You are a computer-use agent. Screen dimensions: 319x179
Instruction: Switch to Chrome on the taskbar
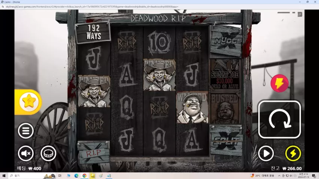click(x=84, y=176)
